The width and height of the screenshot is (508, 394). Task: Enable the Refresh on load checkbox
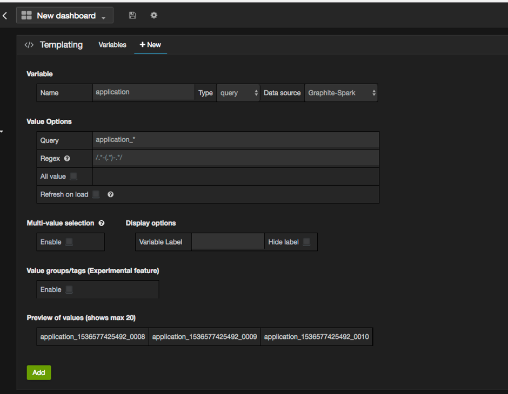[x=96, y=194]
